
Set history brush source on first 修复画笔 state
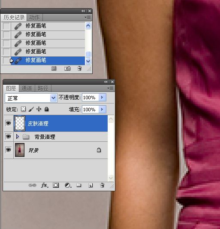pyautogui.click(x=6, y=26)
